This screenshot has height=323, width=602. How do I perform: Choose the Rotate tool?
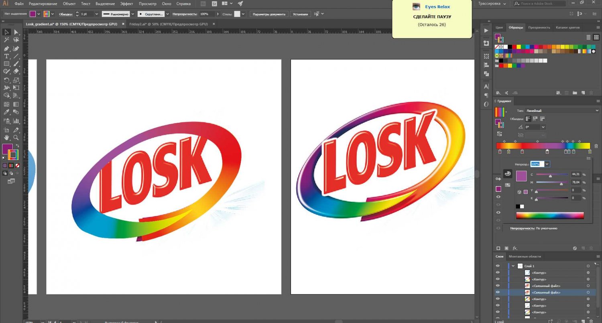(x=6, y=80)
